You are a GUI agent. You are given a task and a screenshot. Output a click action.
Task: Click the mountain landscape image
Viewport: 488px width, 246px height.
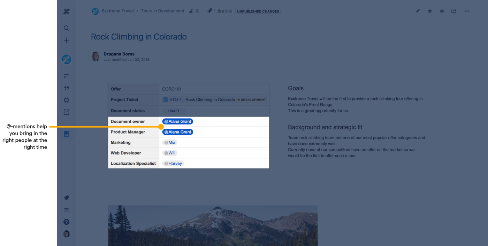pyautogui.click(x=213, y=225)
